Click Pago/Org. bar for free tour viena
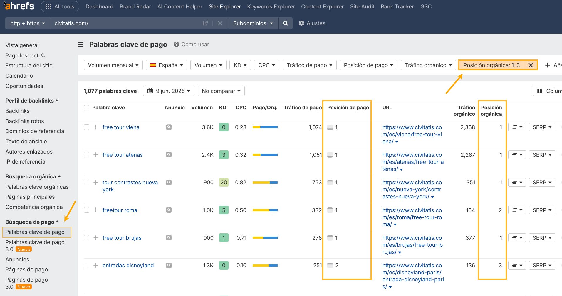The image size is (562, 296). [265, 127]
